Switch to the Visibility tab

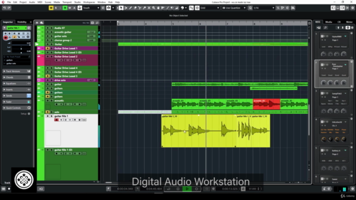tap(22, 22)
